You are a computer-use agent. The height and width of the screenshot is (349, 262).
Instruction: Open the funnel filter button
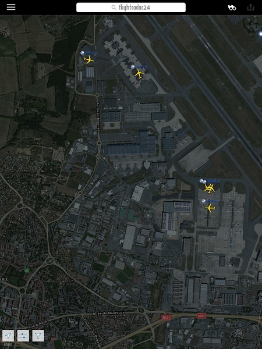point(38,336)
